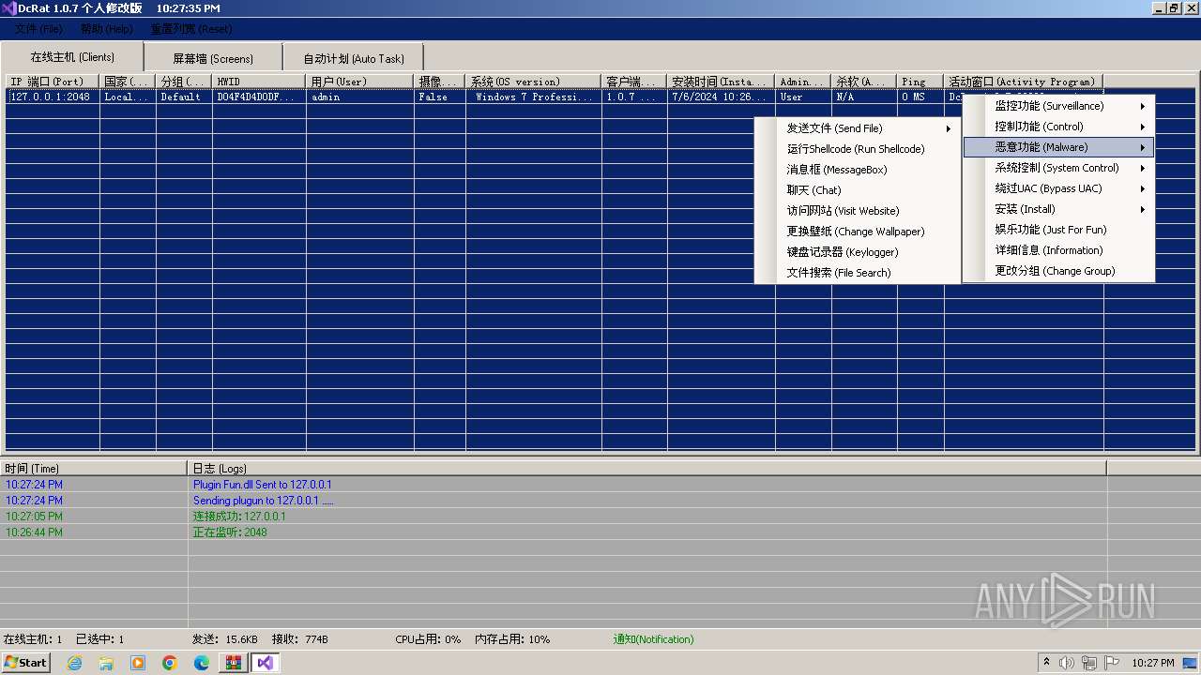The height and width of the screenshot is (675, 1201).
Task: Expand the Control submenu
Action: pyautogui.click(x=1058, y=127)
